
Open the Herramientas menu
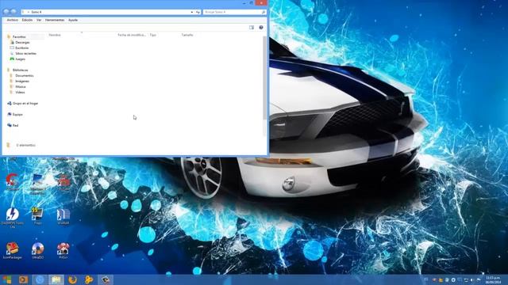click(x=55, y=20)
